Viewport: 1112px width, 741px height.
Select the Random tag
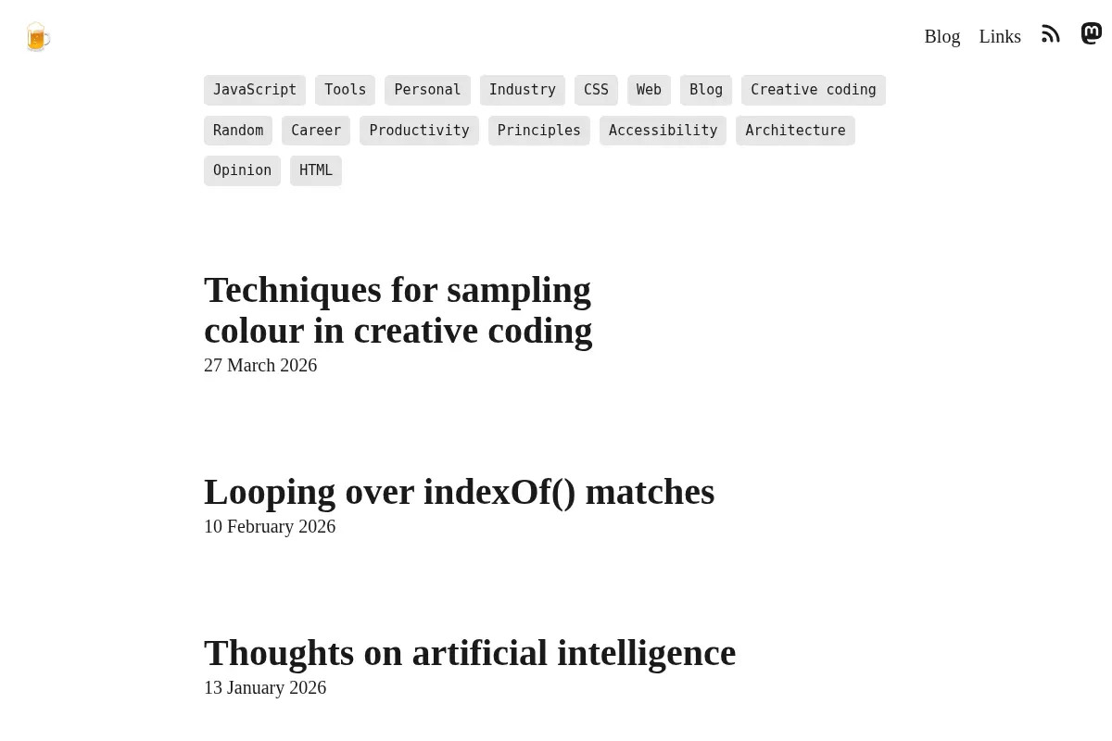pos(238,131)
